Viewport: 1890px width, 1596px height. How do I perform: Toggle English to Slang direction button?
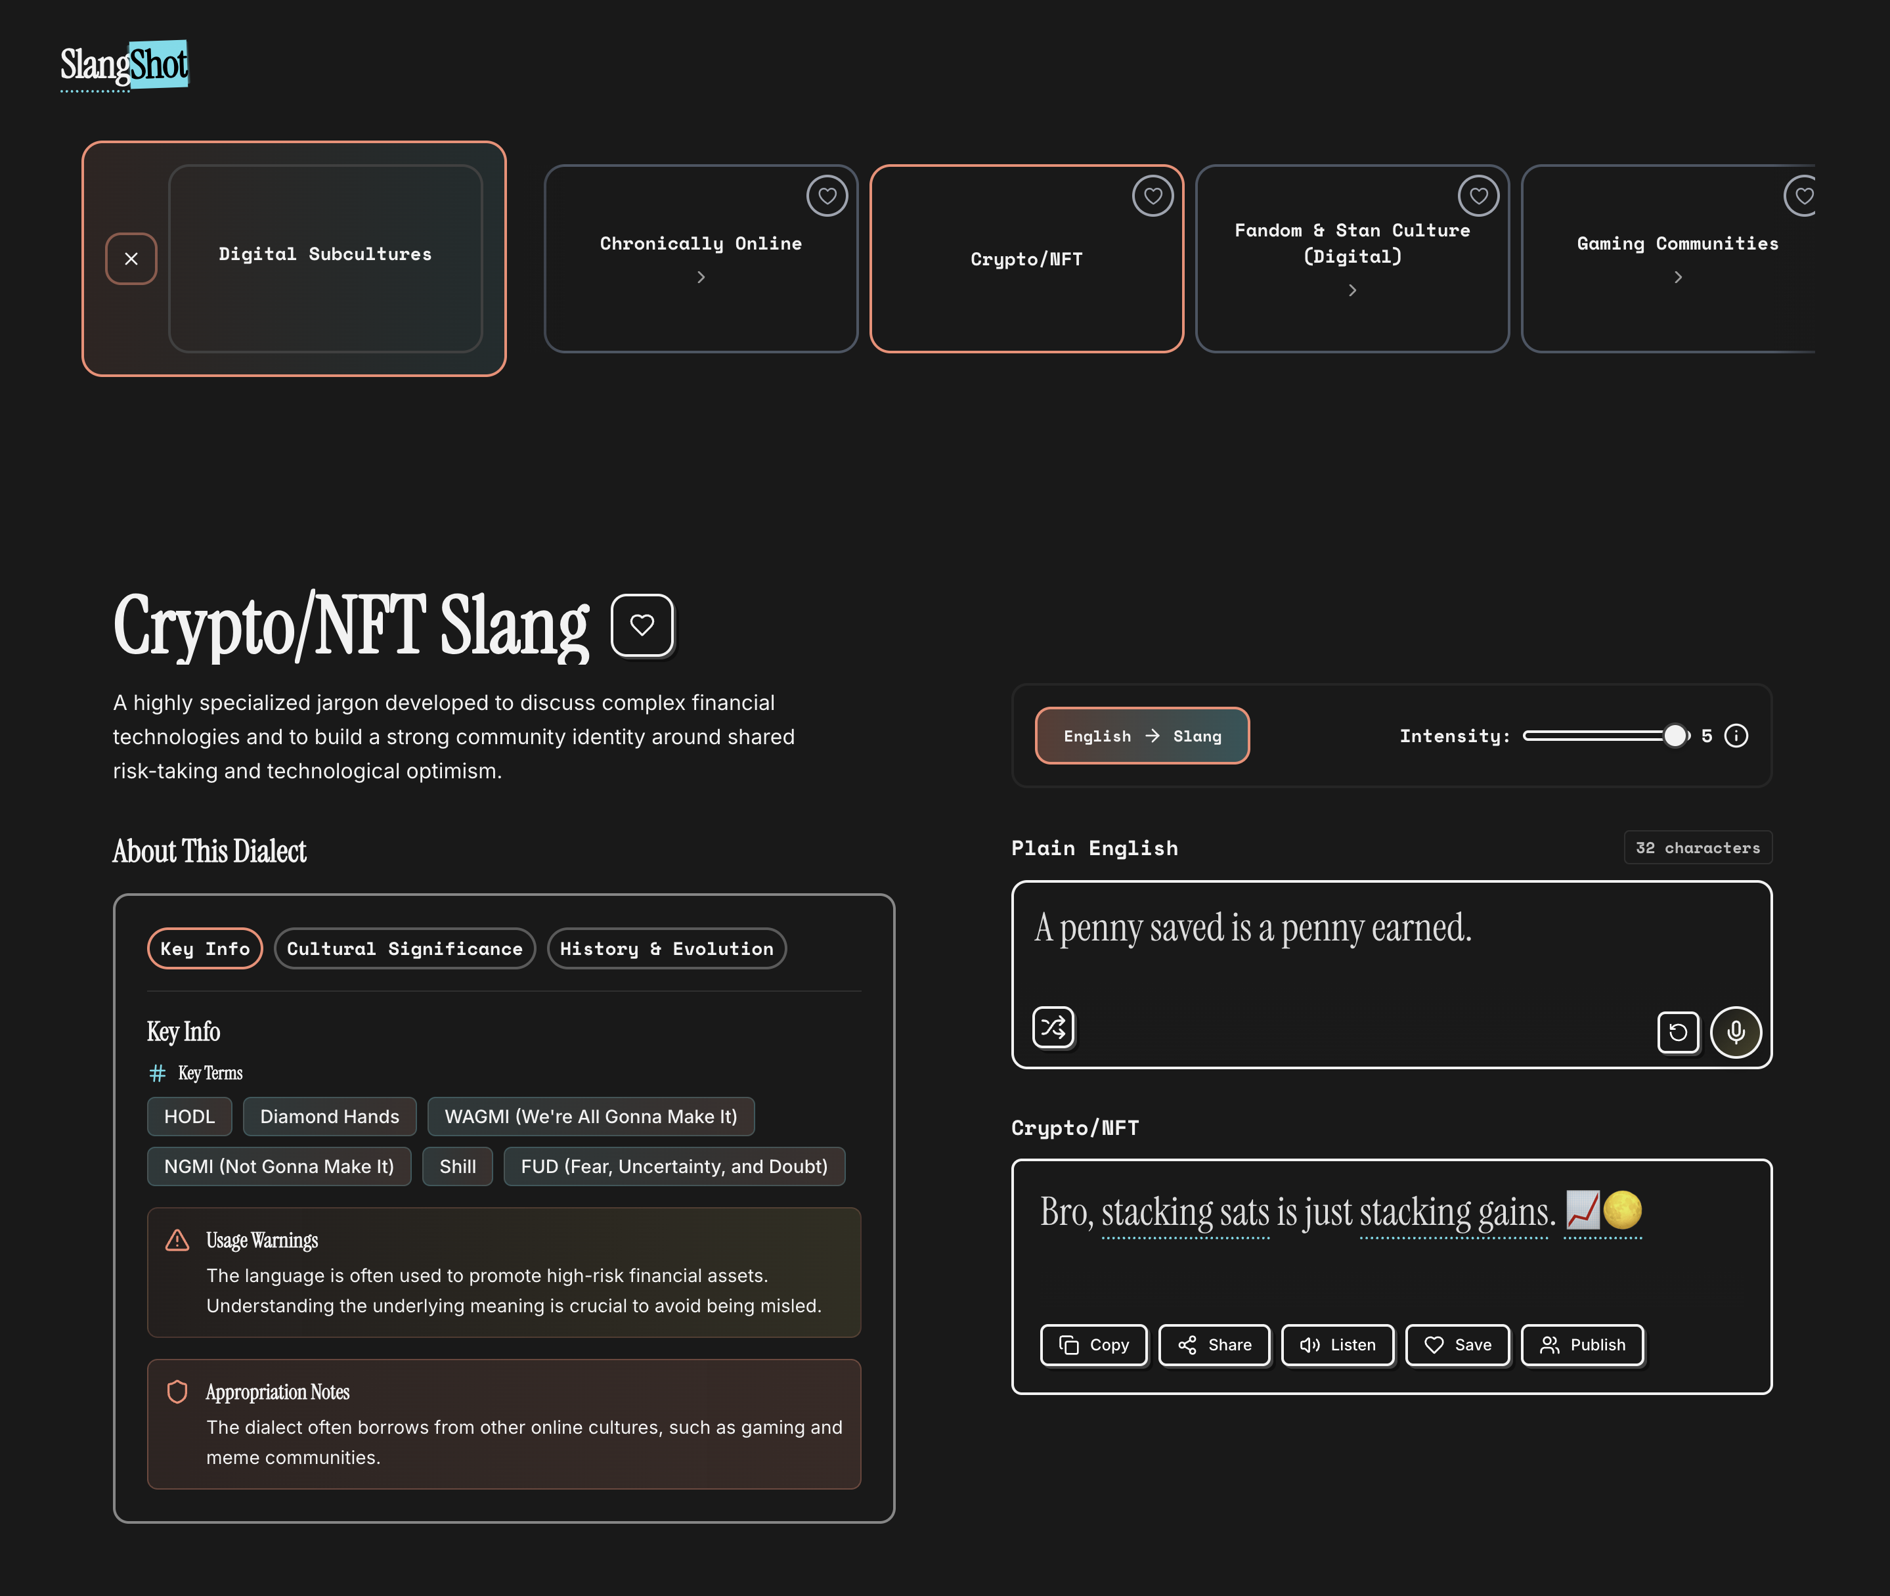coord(1142,736)
